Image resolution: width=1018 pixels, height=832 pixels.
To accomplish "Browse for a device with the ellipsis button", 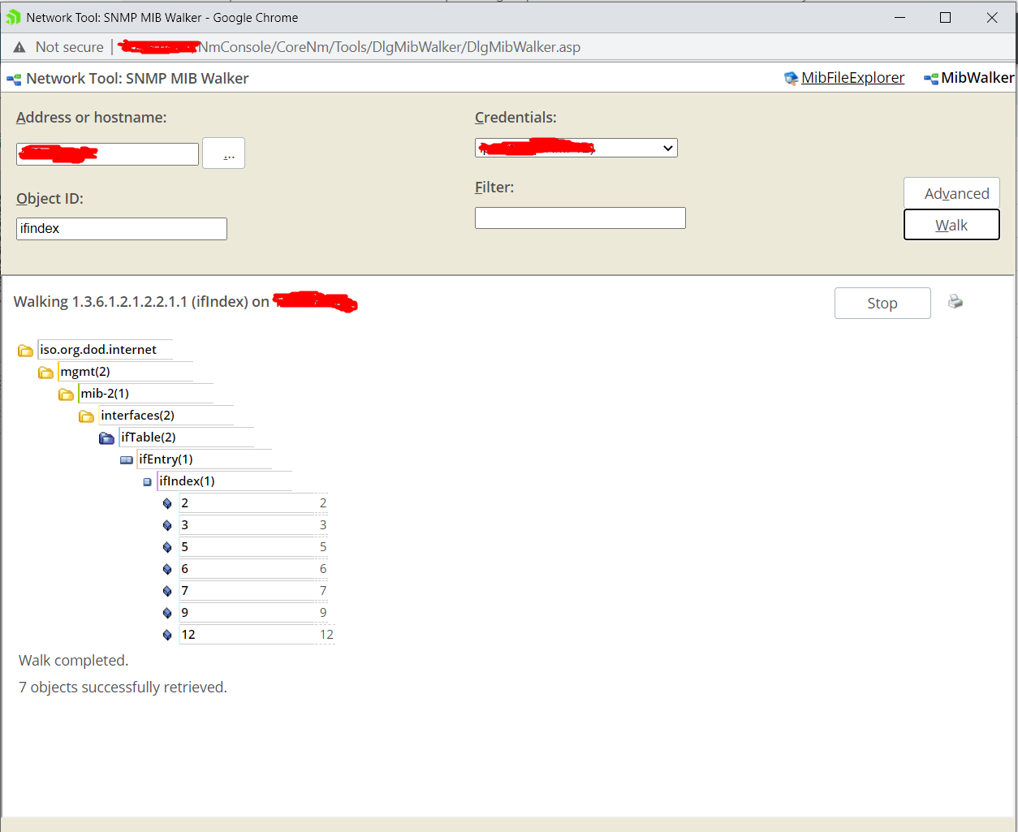I will coord(223,153).
